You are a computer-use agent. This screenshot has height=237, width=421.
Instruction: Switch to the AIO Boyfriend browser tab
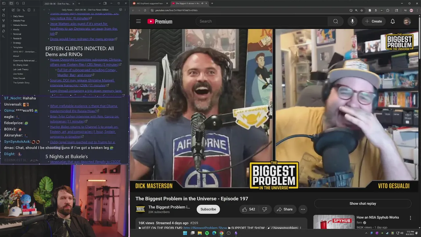tap(150, 3)
